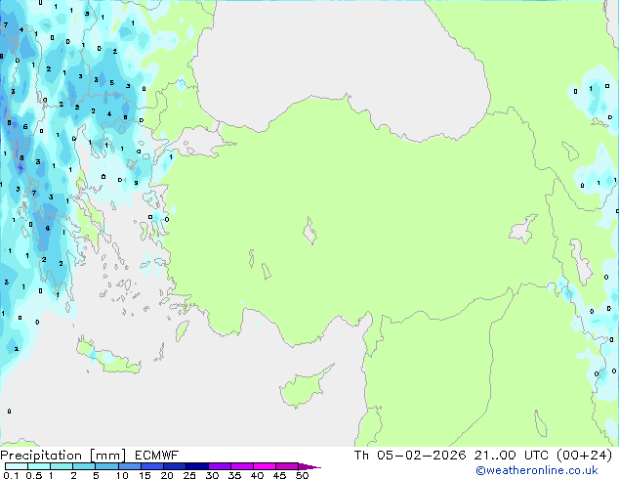Image resolution: width=619 pixels, height=479 pixels.
Task: Pick the legend swatch between 10 and 15
Action: tap(131, 467)
